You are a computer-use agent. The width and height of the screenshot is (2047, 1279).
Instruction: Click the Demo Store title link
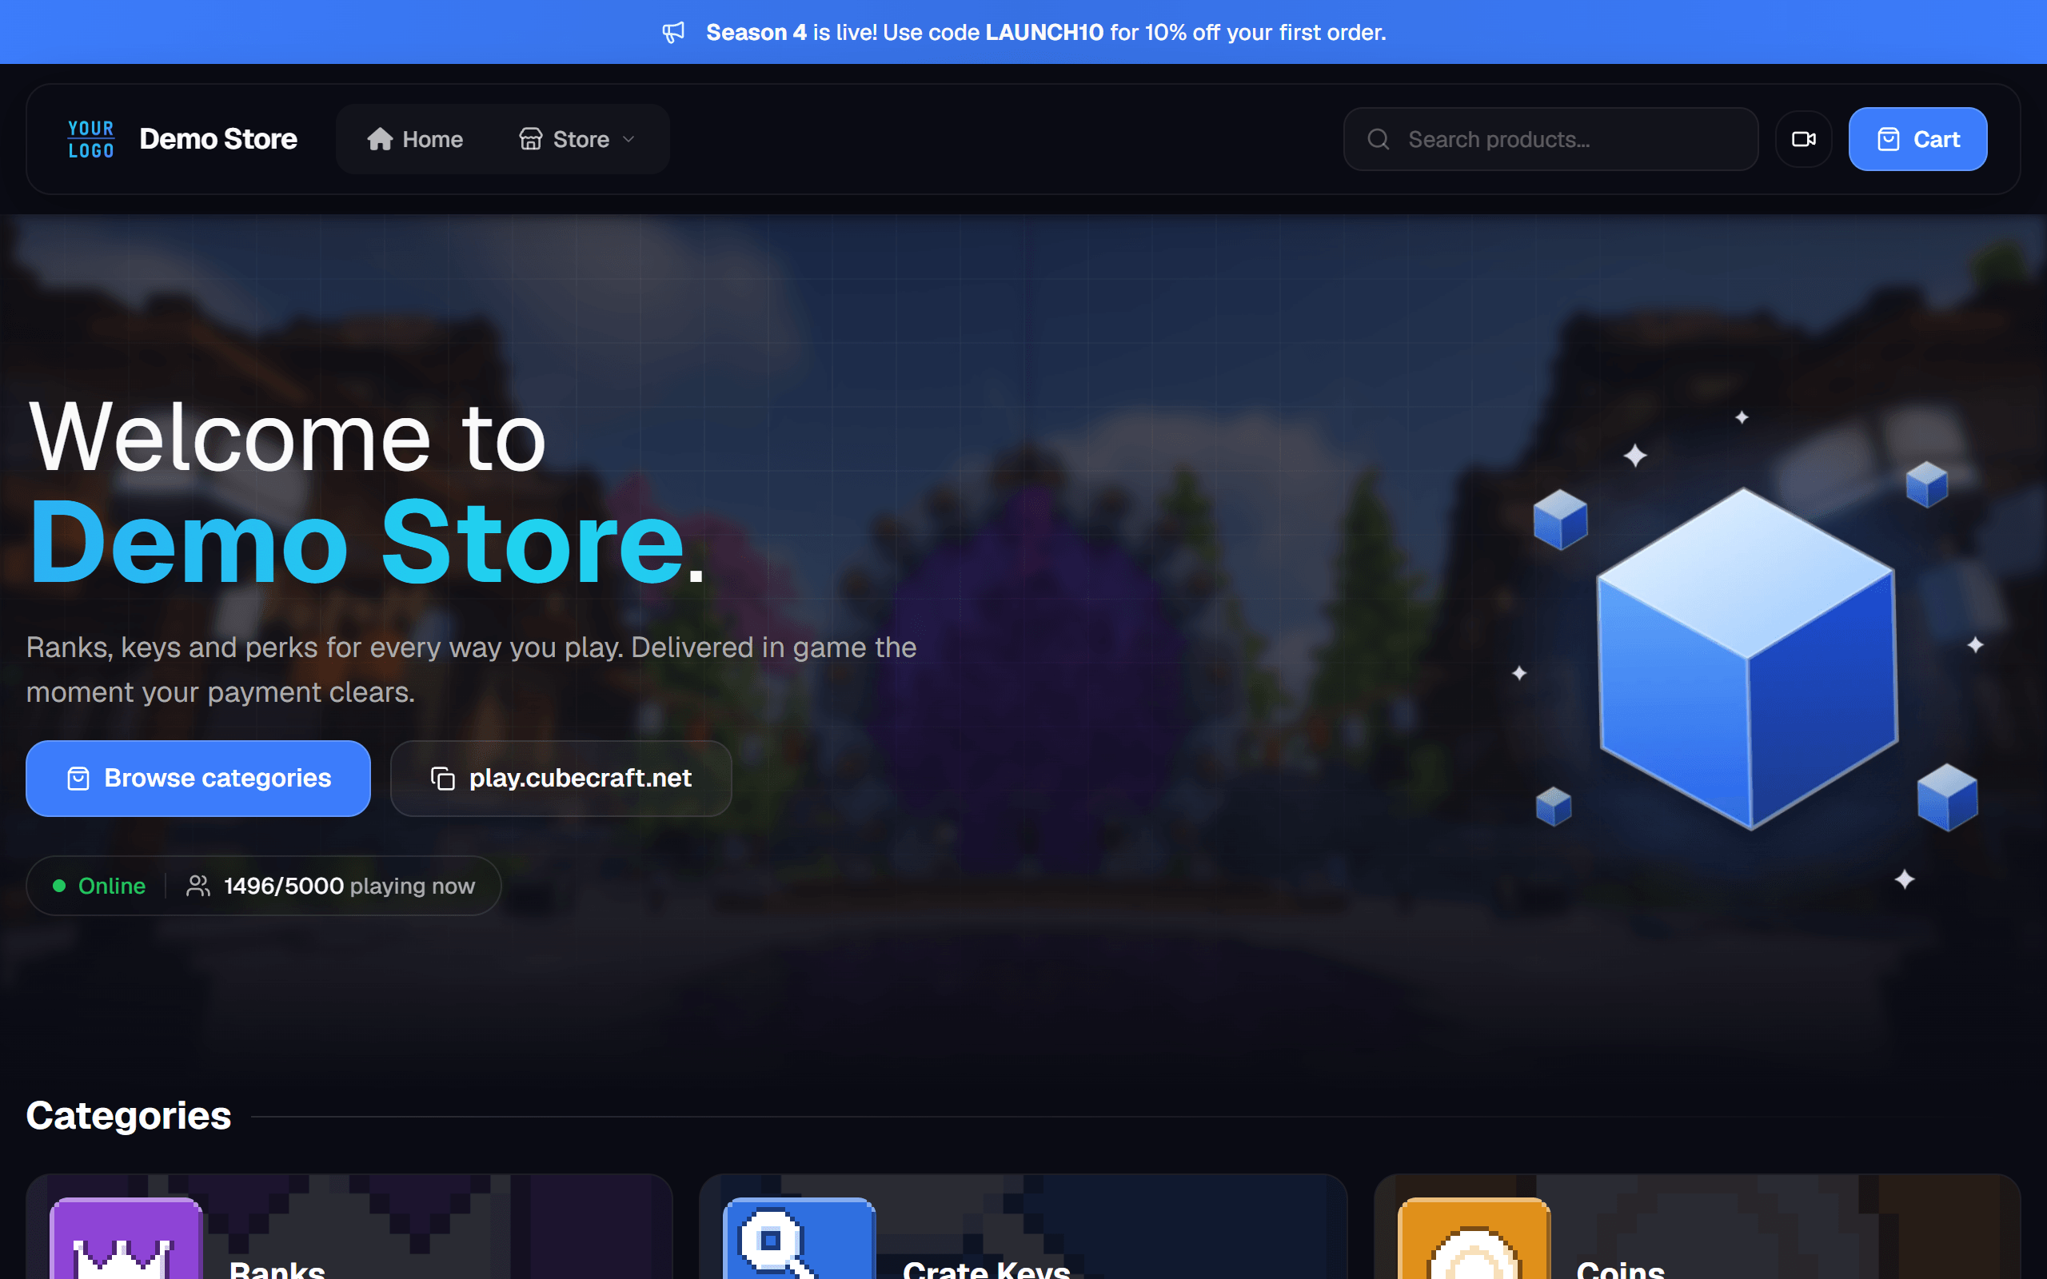[218, 140]
